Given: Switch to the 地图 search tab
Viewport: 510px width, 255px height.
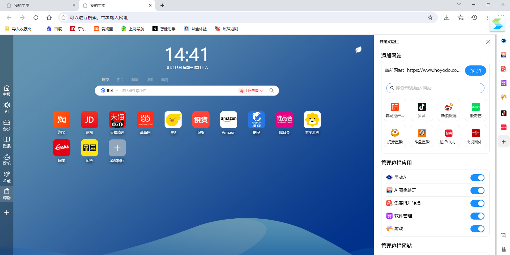Looking at the screenshot, I should [x=165, y=80].
